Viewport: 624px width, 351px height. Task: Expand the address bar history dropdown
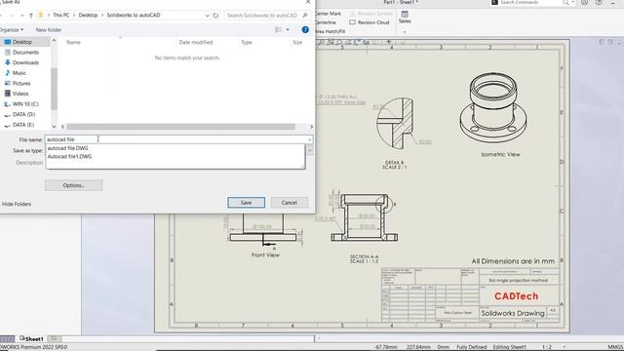[x=208, y=16]
